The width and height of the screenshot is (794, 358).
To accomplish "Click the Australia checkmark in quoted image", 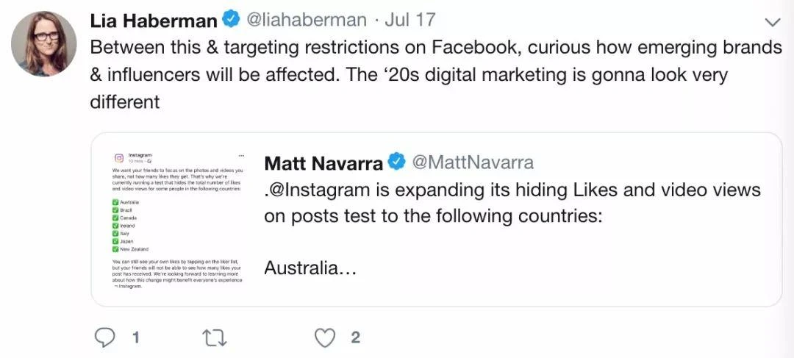I will pos(115,202).
